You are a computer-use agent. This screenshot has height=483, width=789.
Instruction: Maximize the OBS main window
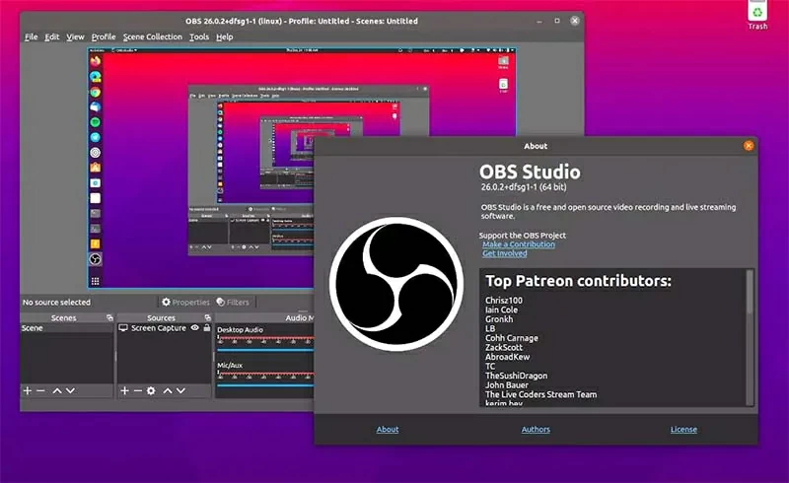[557, 21]
